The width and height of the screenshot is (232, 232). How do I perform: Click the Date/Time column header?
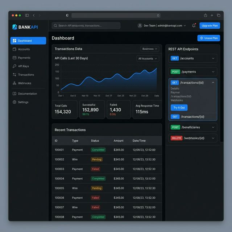point(139,141)
